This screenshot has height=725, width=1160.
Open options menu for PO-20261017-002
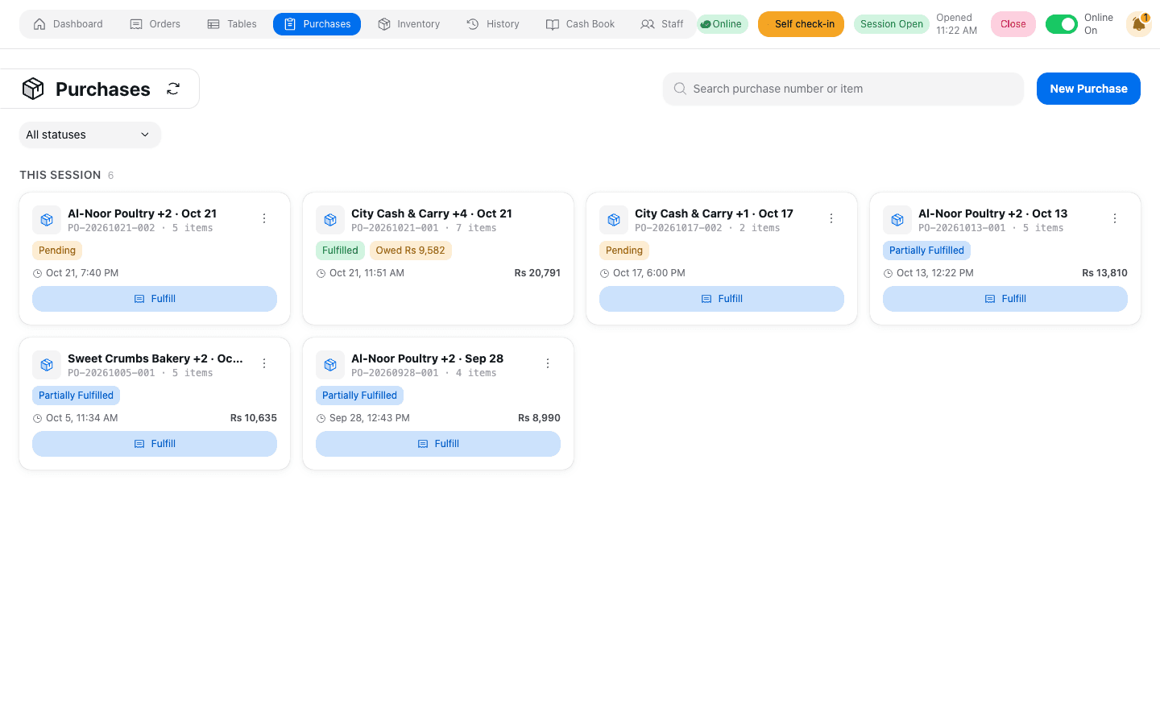(831, 218)
